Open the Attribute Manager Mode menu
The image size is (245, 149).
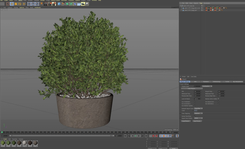pos(184,76)
